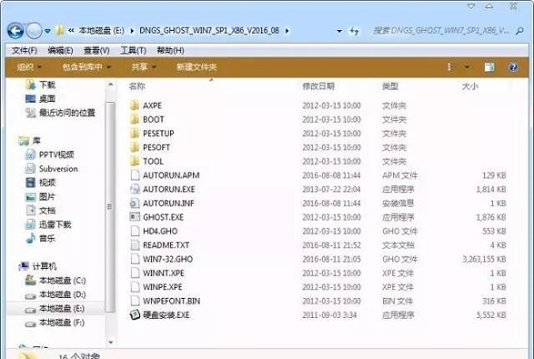Viewport: 534px width, 359px height.
Task: Expand the address bar history dropdown arrow
Action: (x=339, y=31)
